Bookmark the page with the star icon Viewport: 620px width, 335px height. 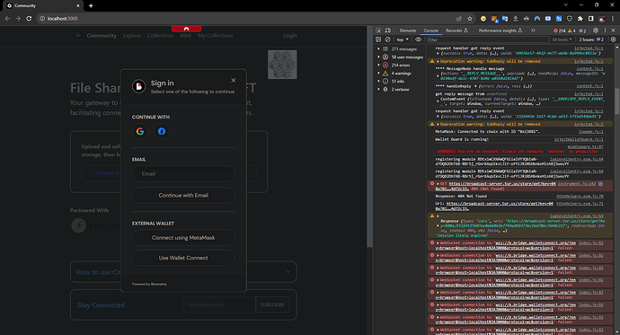coord(470,19)
